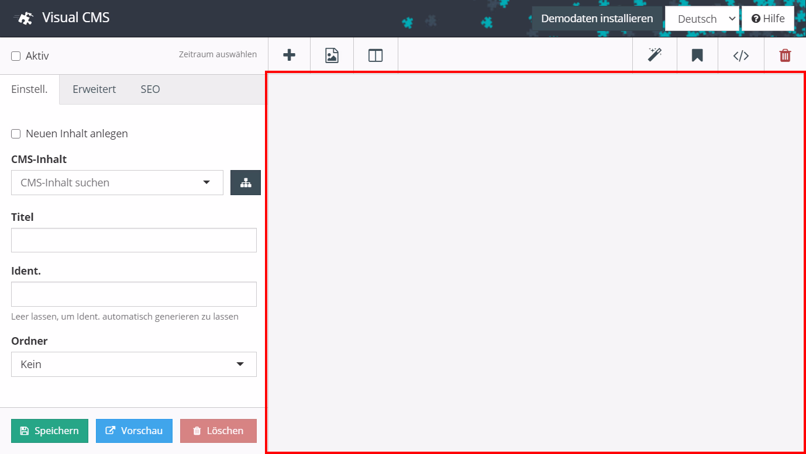This screenshot has height=454, width=806.
Task: Enable the Aktiv checkbox
Action: pos(16,56)
